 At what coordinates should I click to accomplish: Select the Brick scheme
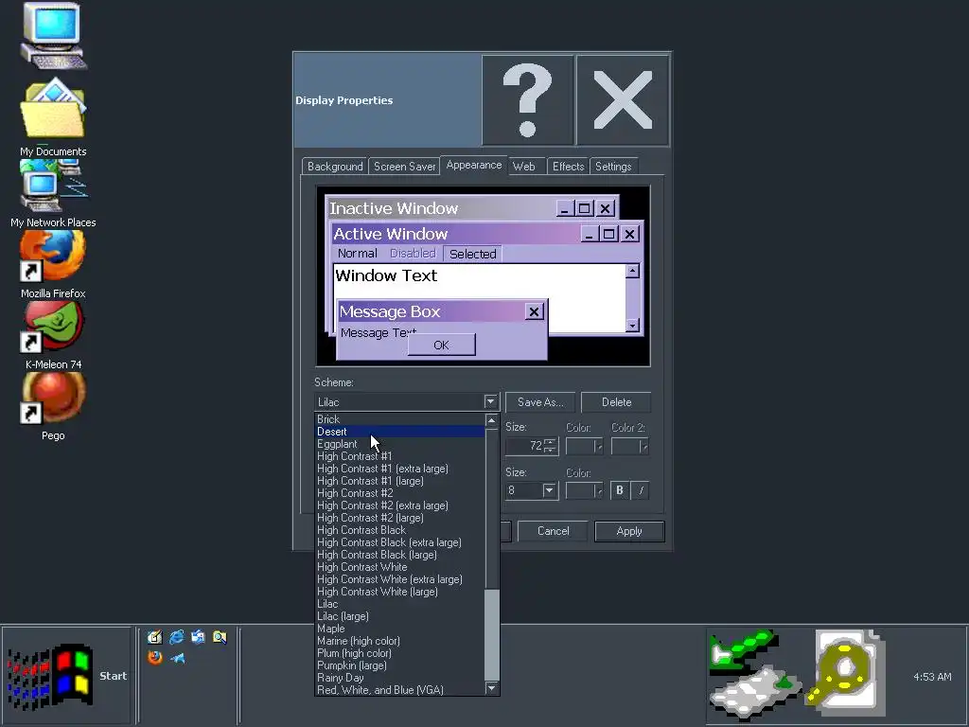[400, 419]
